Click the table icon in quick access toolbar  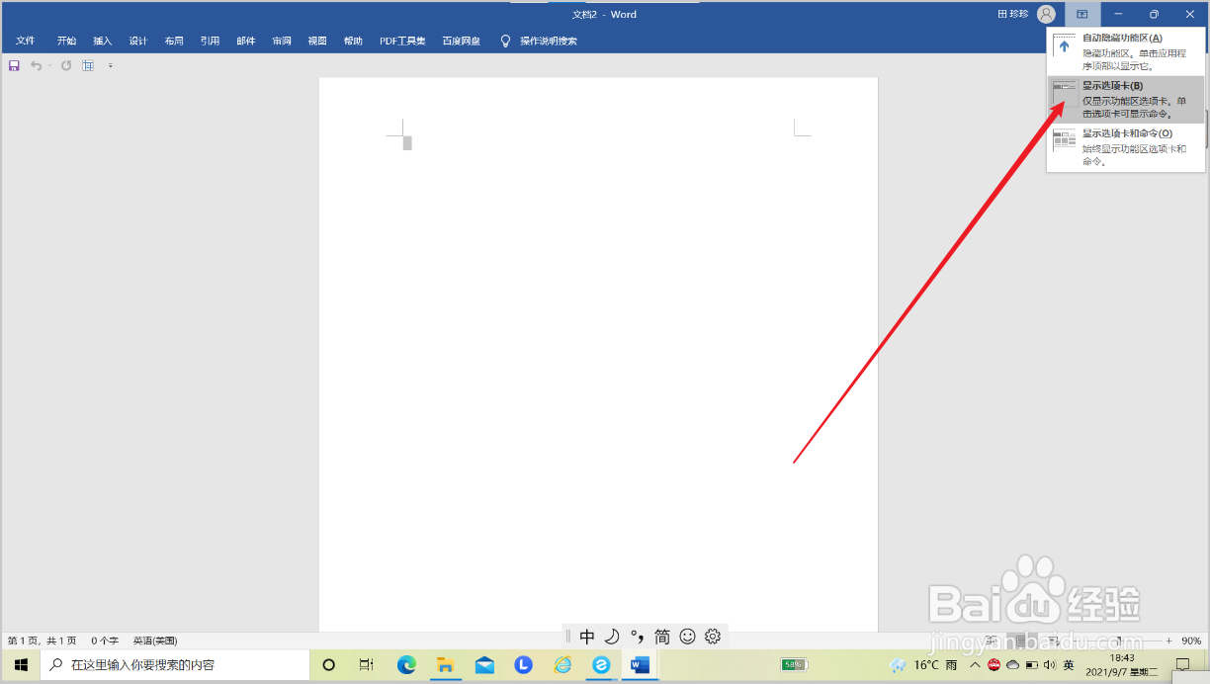[88, 65]
